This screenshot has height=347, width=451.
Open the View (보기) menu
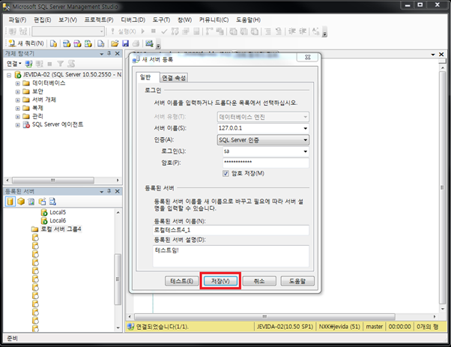tap(68, 19)
